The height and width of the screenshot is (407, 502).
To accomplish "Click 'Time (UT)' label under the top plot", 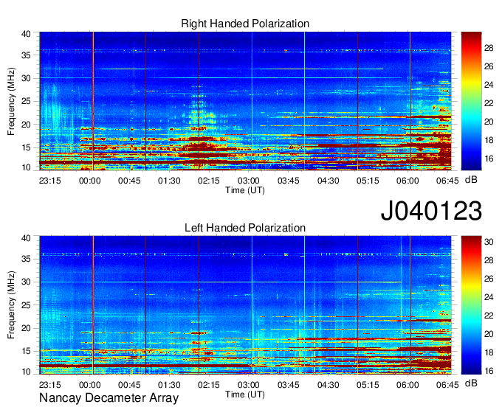I will [x=245, y=190].
